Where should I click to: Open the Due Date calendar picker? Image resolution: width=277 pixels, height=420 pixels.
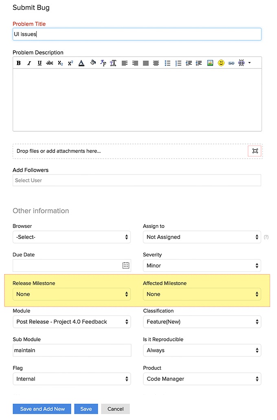pyautogui.click(x=126, y=265)
